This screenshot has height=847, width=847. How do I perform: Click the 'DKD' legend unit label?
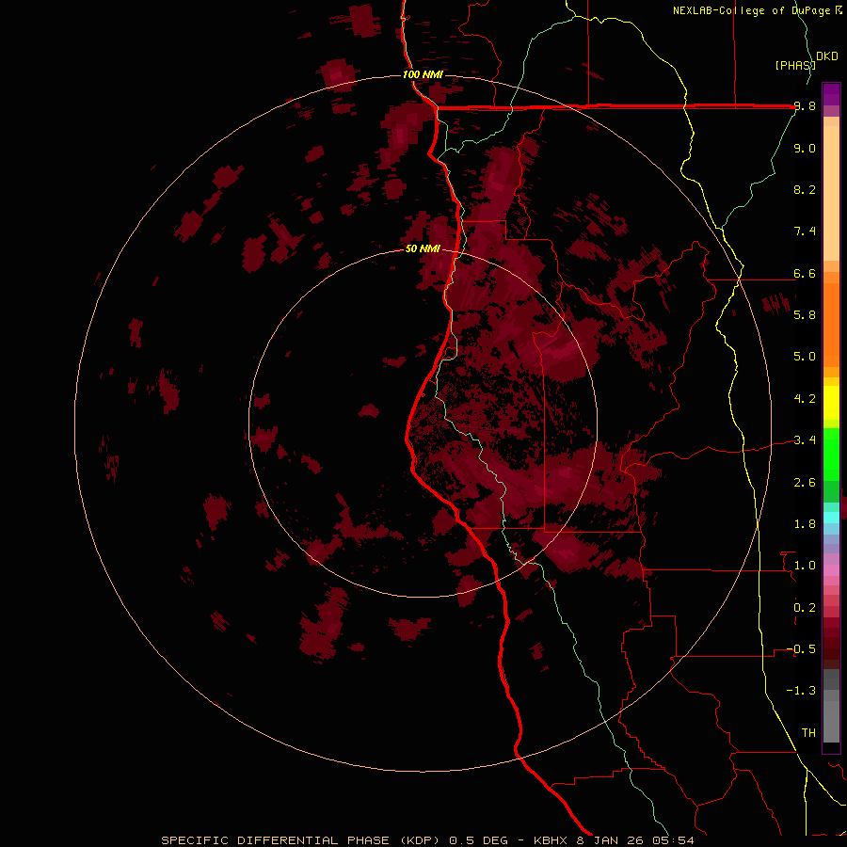click(x=827, y=56)
